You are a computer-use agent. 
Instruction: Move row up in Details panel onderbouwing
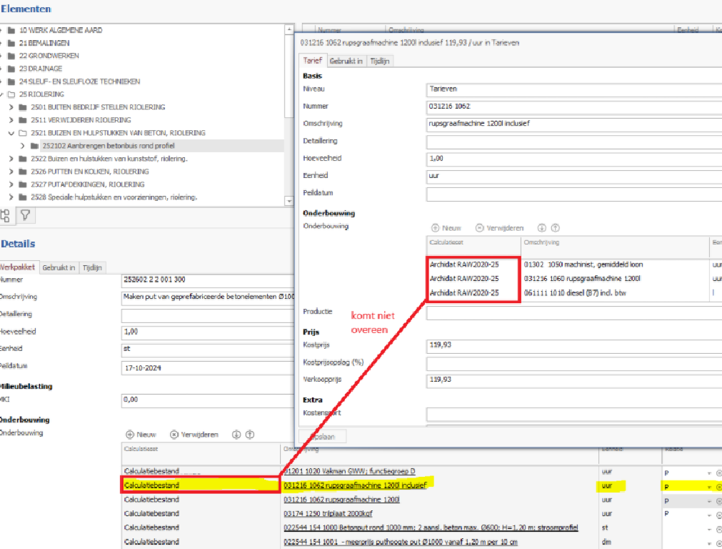[250, 434]
